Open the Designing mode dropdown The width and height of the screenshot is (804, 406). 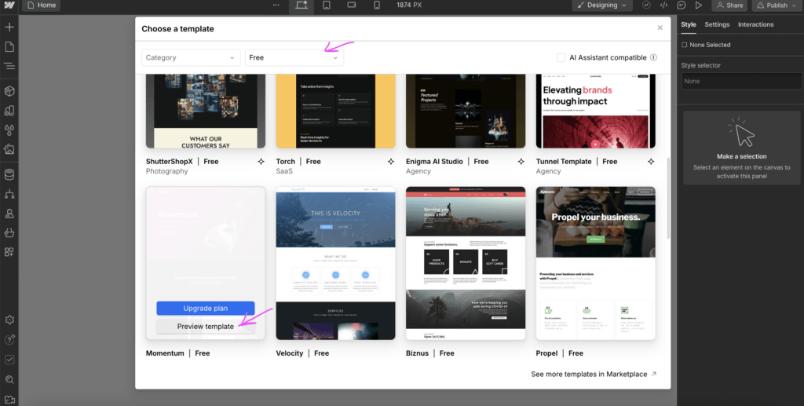coord(602,5)
